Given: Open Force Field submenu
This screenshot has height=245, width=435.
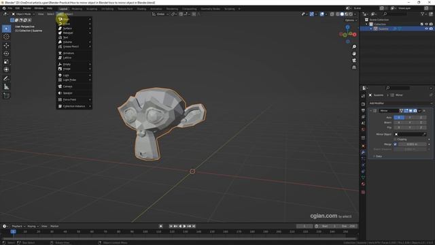Looking at the screenshot, I should tap(74, 99).
